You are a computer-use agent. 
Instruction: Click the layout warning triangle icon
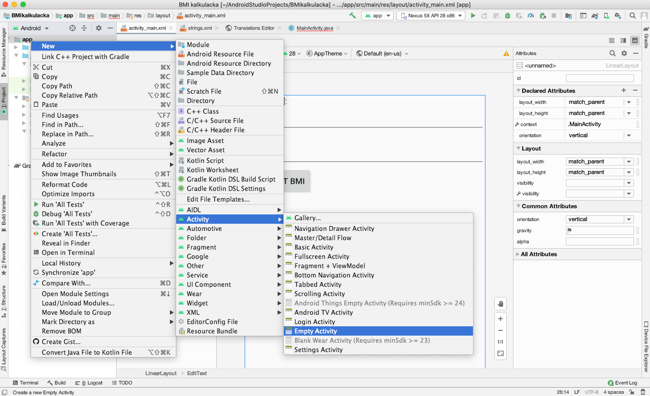tap(506, 54)
